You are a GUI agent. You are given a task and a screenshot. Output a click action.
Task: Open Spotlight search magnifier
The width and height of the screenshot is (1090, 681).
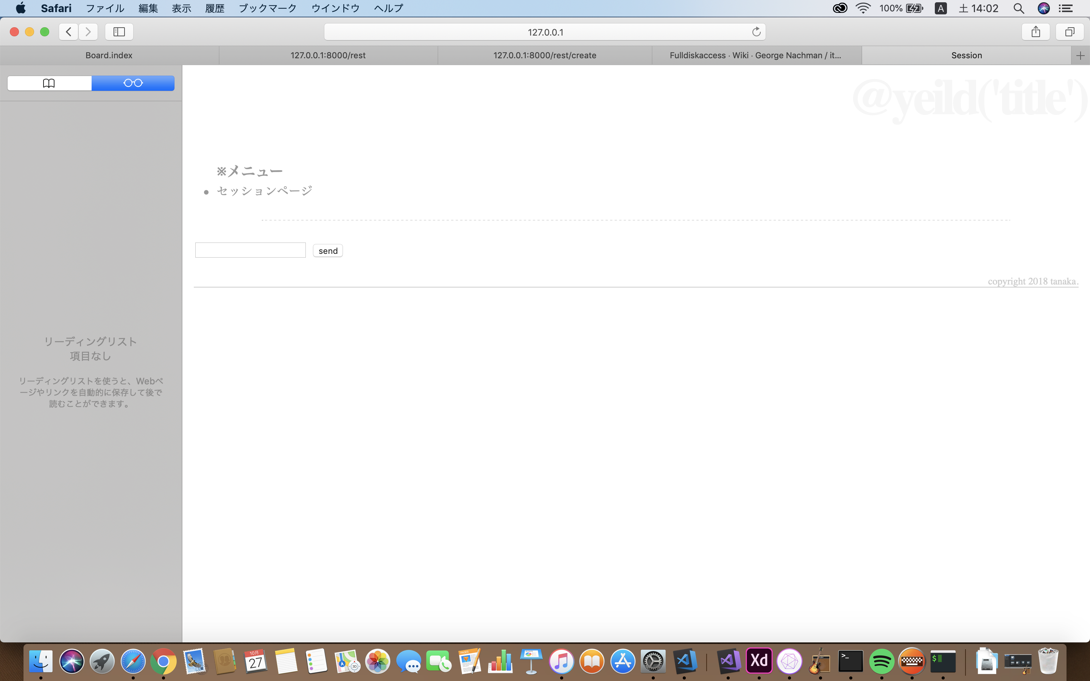coord(1019,8)
